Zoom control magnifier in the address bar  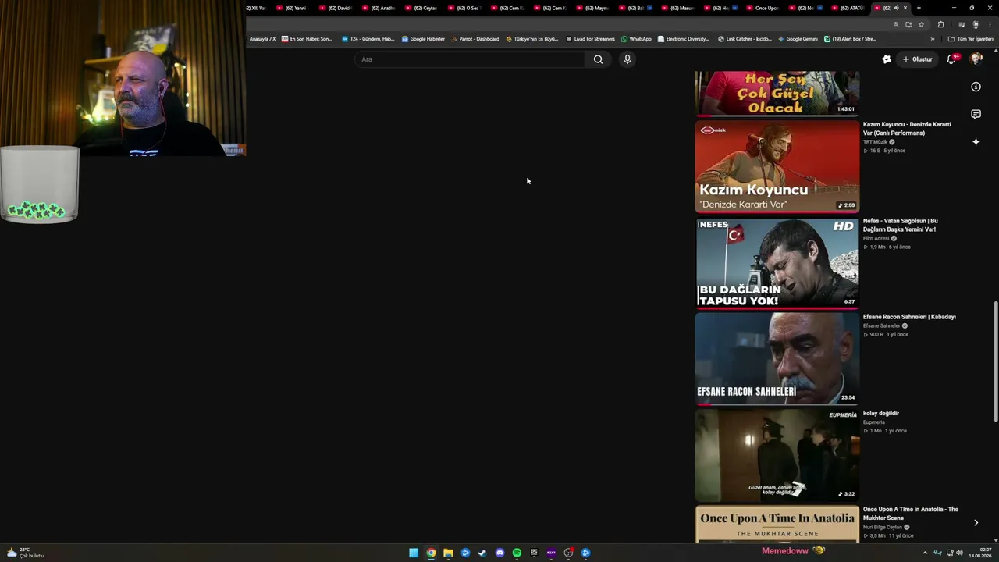point(896,24)
